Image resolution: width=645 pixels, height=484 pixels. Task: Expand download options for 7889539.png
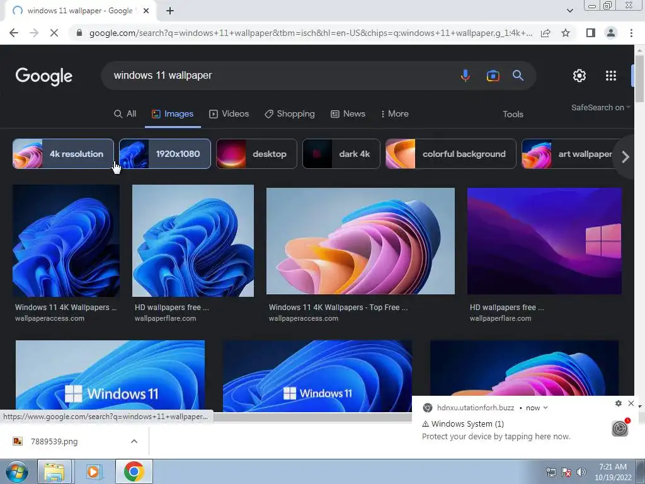tap(134, 442)
